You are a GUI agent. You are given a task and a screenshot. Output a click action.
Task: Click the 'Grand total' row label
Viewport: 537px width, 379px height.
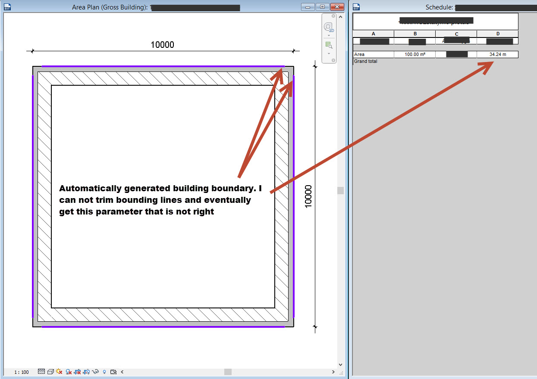pyautogui.click(x=365, y=62)
